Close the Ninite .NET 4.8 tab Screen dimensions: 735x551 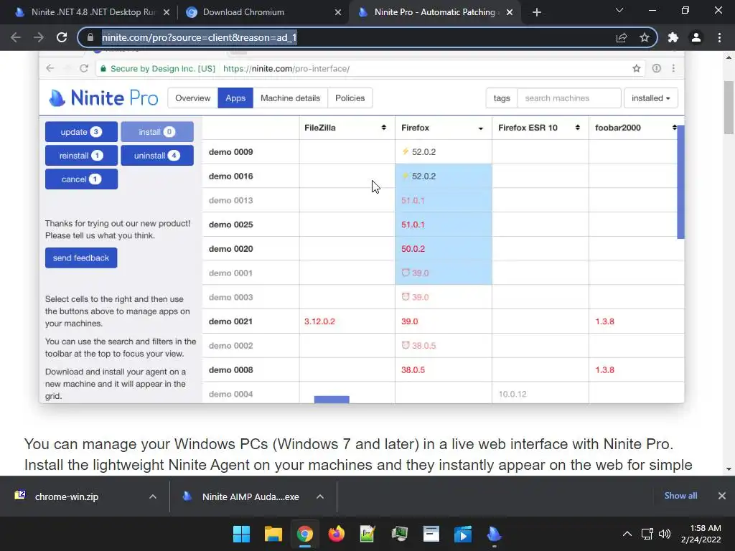167,12
